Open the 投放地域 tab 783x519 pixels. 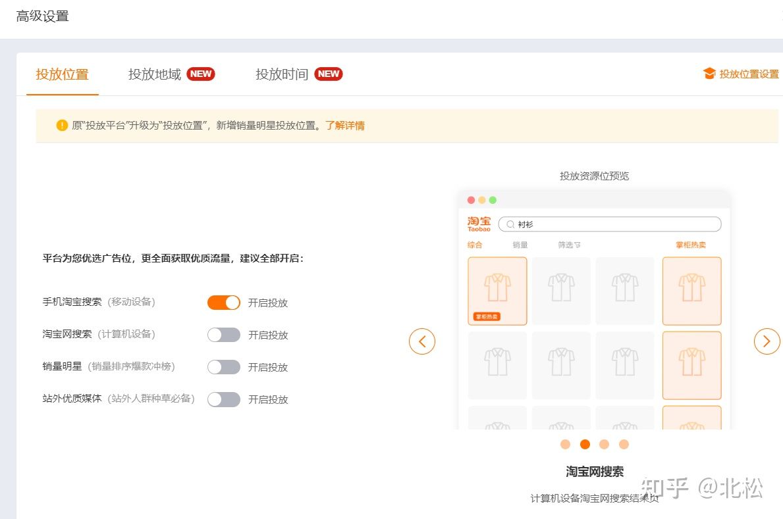click(154, 74)
